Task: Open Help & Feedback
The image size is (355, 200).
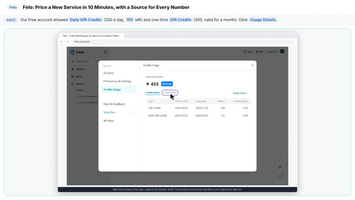Action: tap(114, 104)
